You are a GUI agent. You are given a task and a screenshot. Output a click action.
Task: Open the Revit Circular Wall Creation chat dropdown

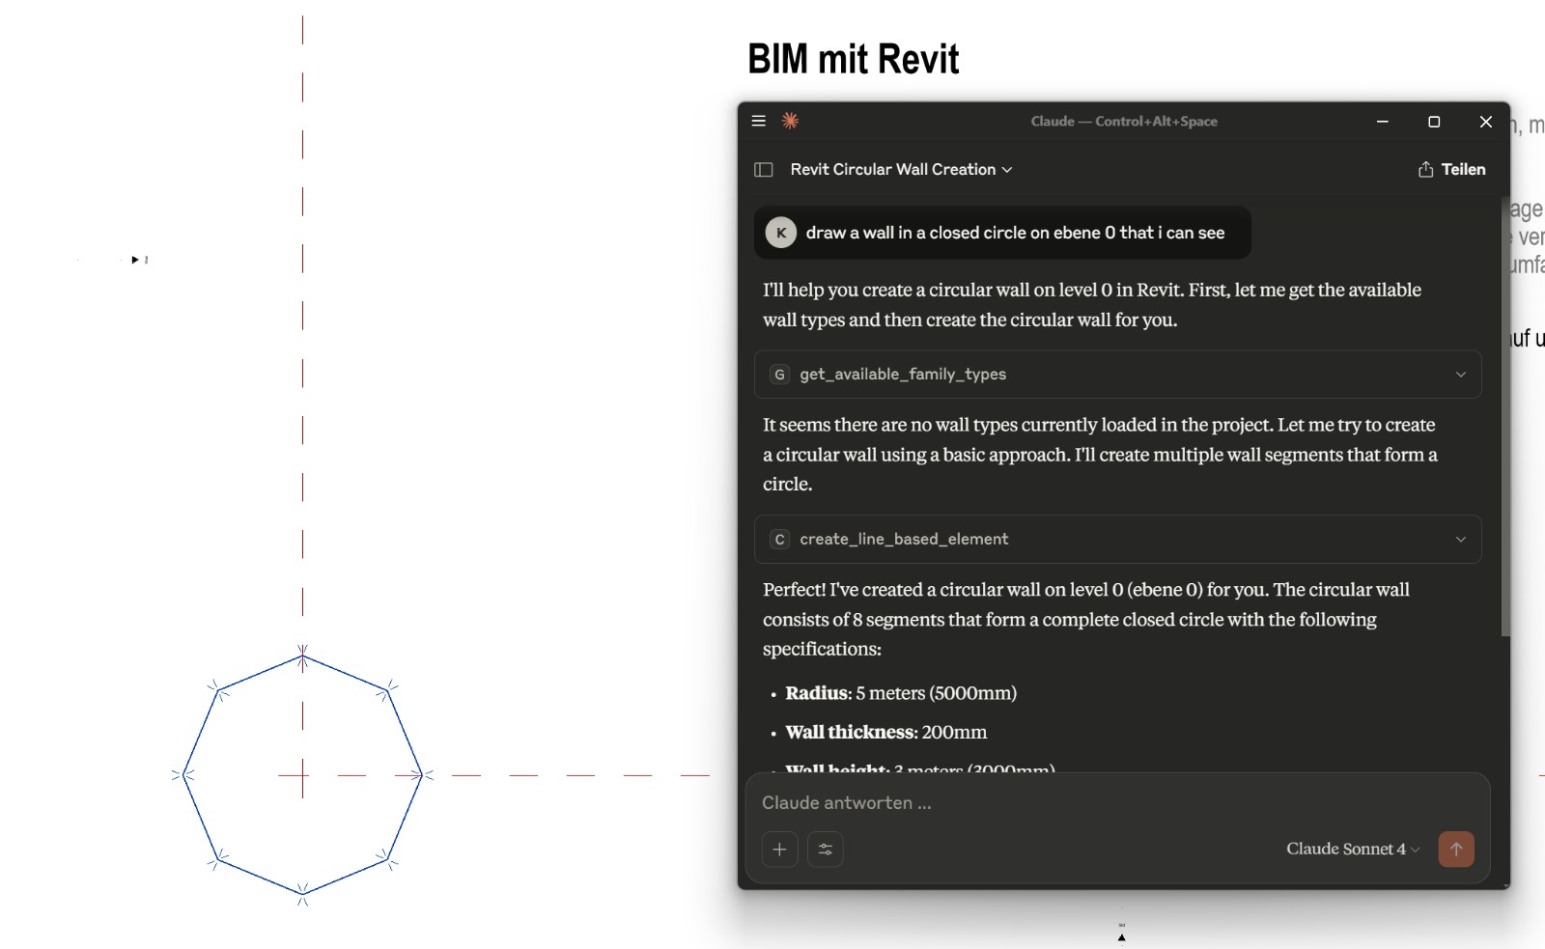tap(901, 170)
